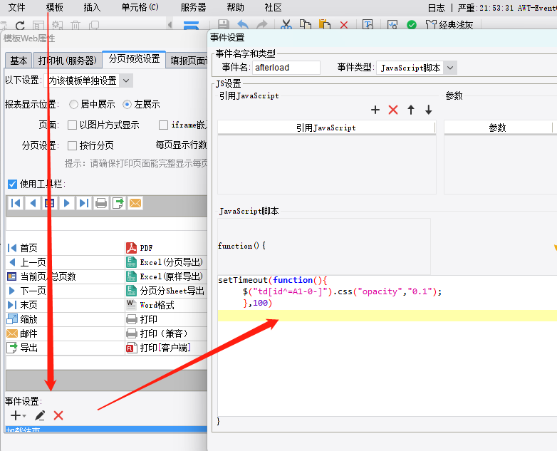Select the 经典浅灰 theme button
This screenshot has width=557, height=451.
pyautogui.click(x=449, y=25)
